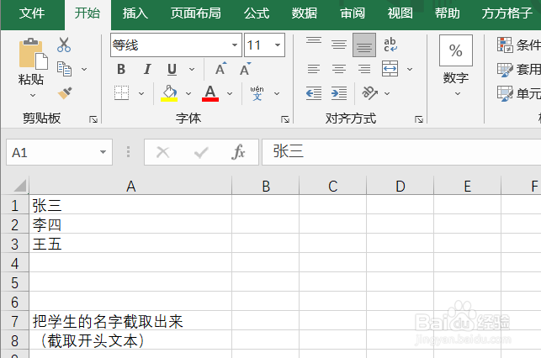541x358 pixels.
Task: Open Cell Styles icon
Action: pos(505,93)
